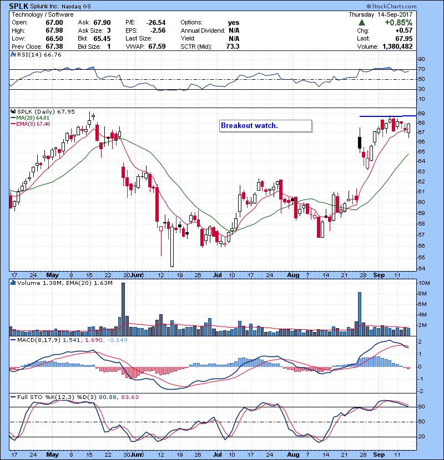Click the Chg value +0.57
Screen dimensions: 444x460
coord(403,30)
